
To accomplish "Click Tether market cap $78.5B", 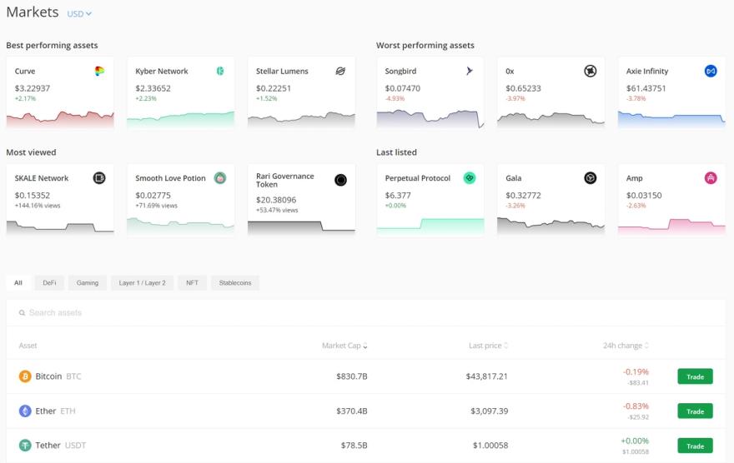I will coord(354,446).
